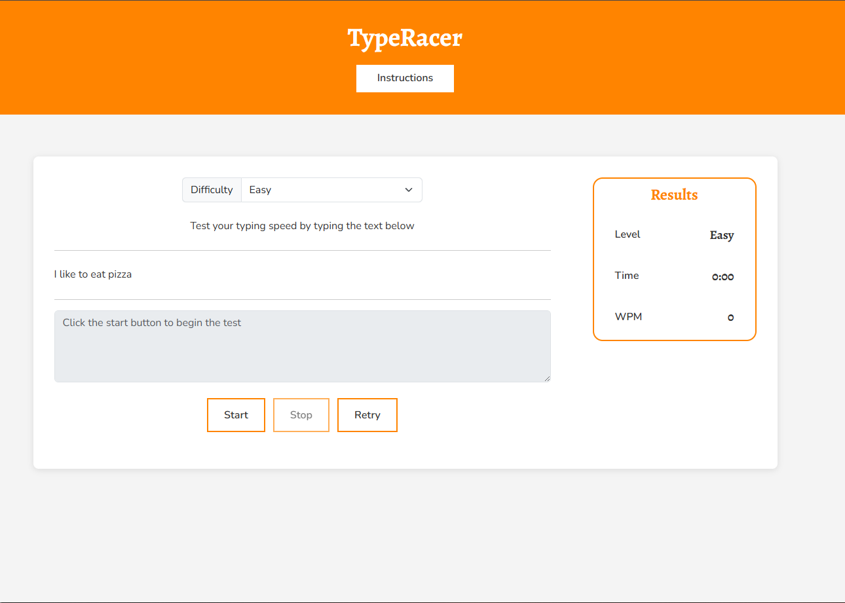Select the Results panel heading

673,194
